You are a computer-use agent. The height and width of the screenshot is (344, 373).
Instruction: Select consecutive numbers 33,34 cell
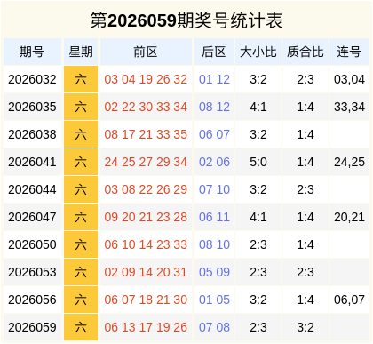(x=349, y=107)
